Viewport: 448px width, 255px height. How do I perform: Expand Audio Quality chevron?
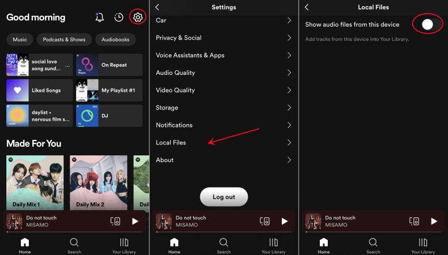tap(289, 73)
